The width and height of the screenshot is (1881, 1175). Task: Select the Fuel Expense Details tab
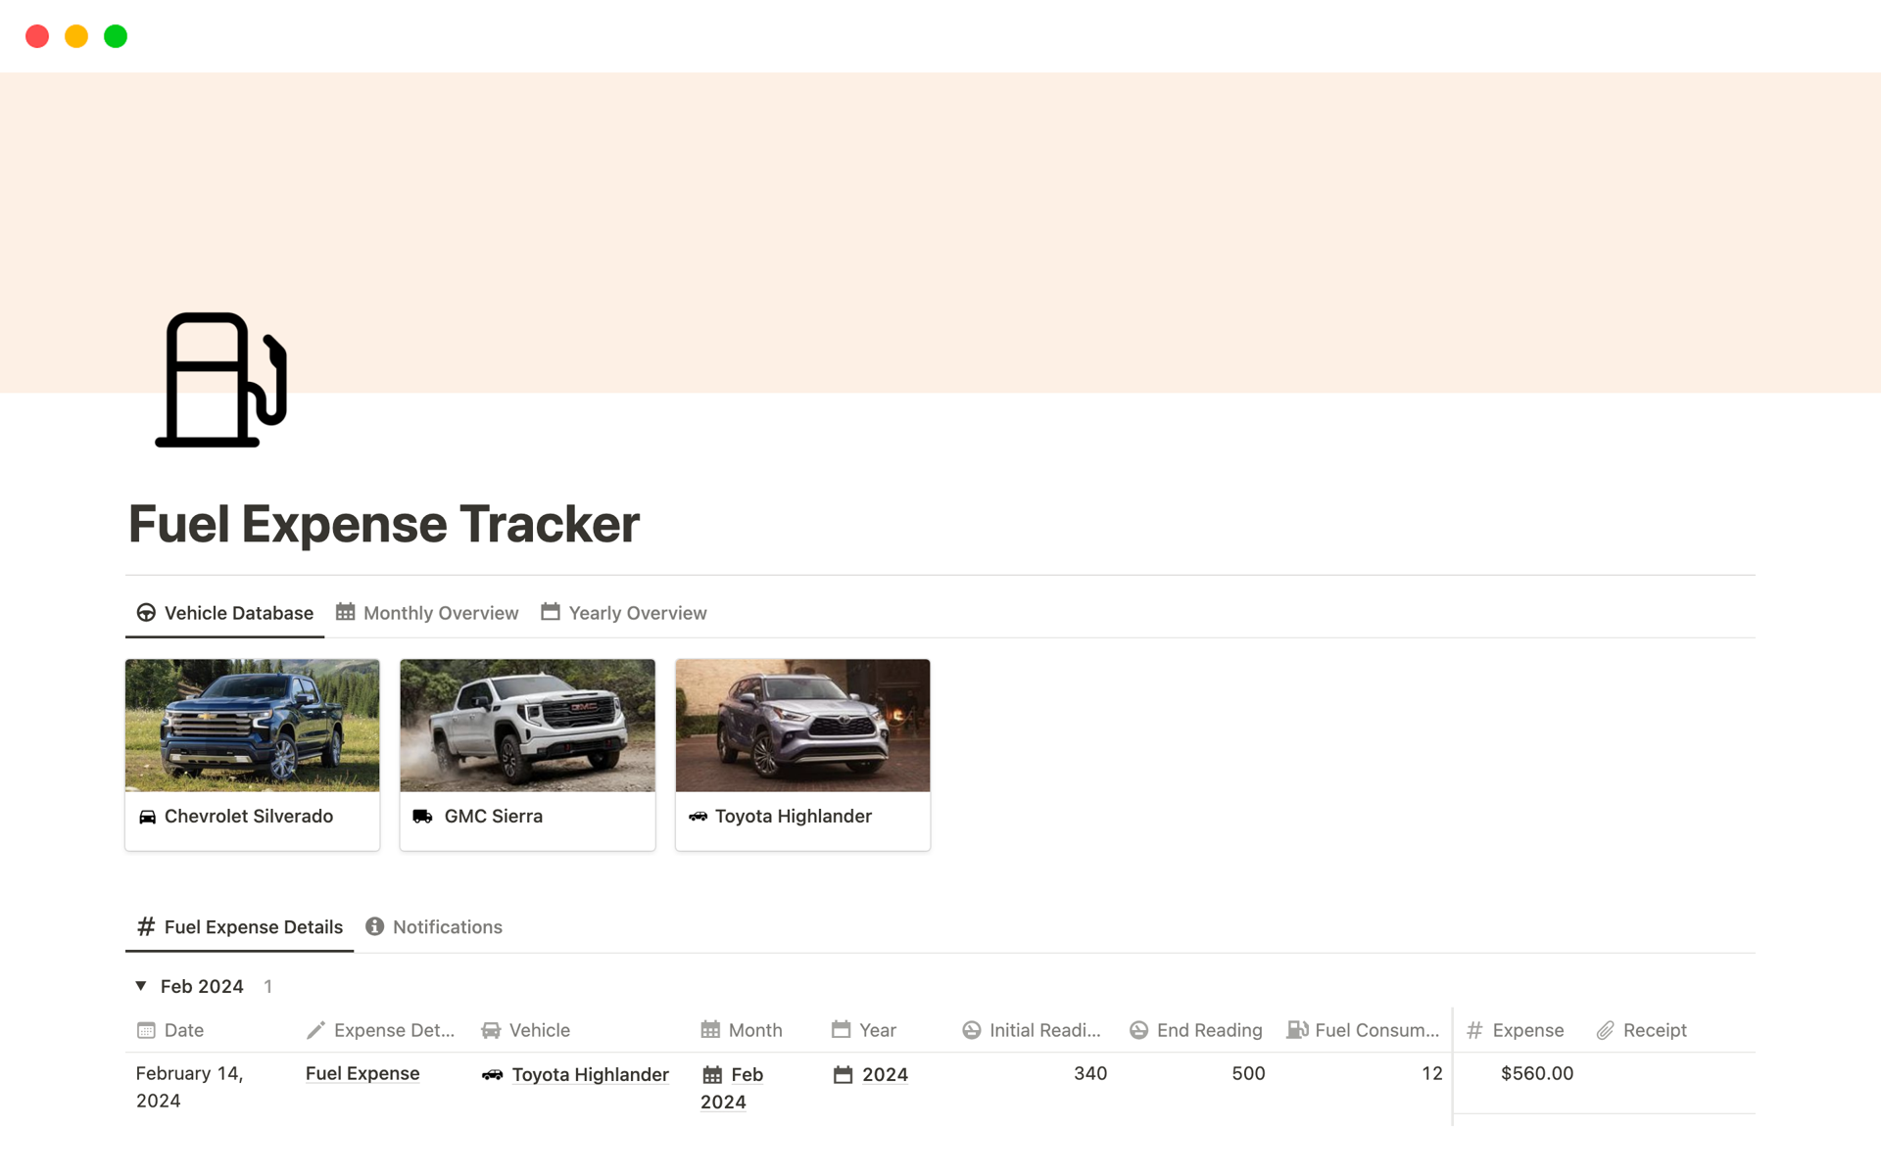[253, 926]
